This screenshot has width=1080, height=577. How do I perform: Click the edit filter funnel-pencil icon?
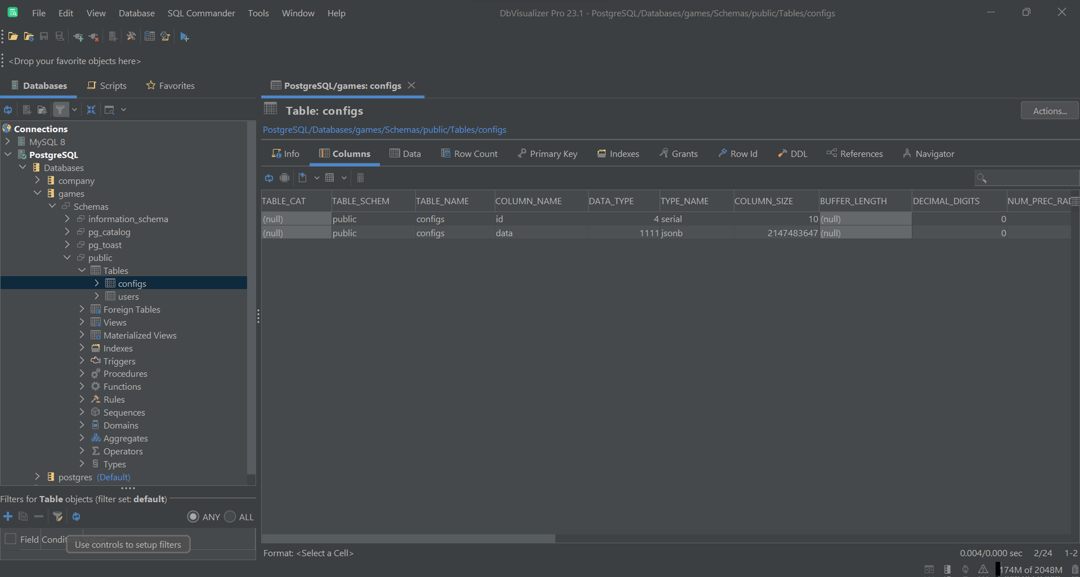point(57,516)
